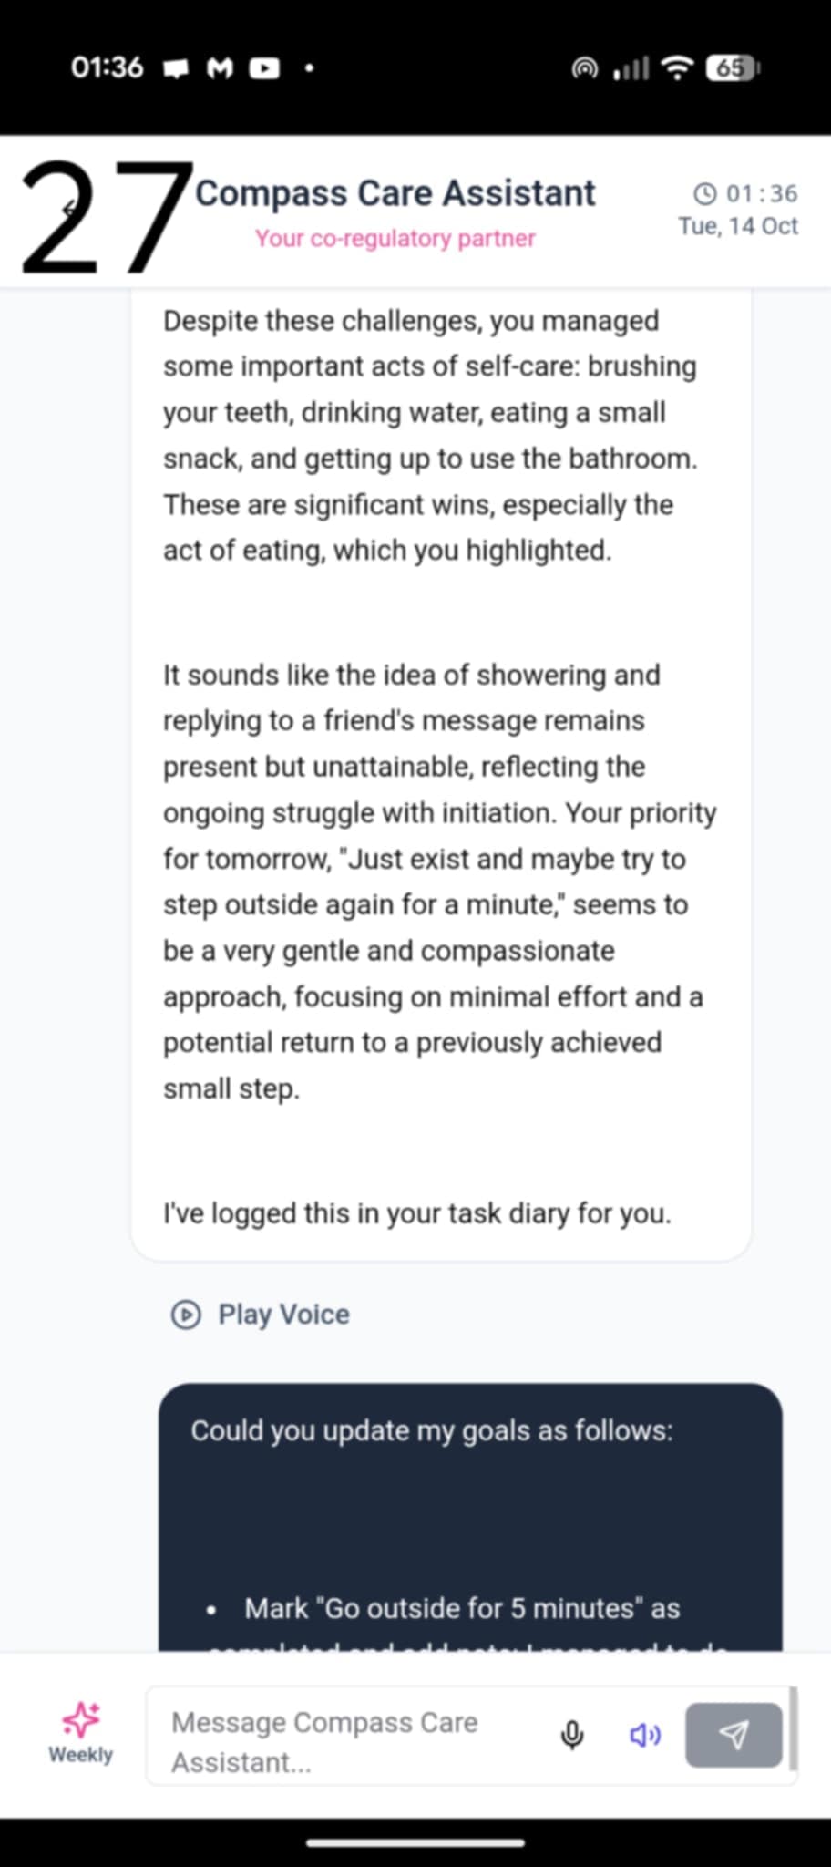
Task: Tap the Wi-Fi status icon
Action: point(677,68)
